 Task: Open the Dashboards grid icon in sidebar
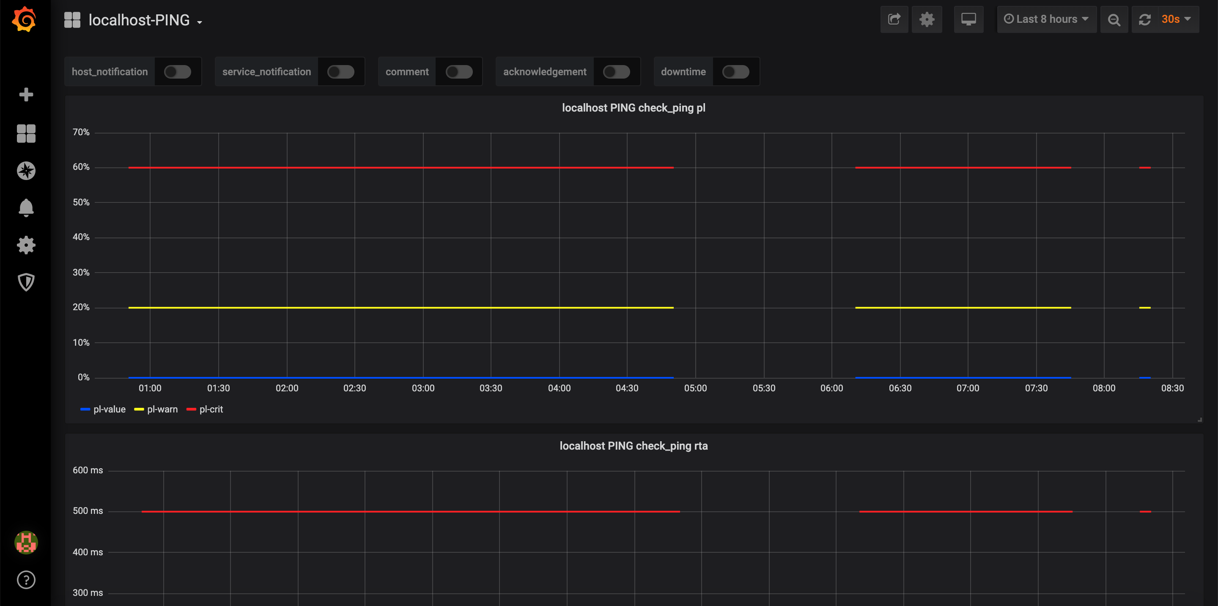[26, 133]
